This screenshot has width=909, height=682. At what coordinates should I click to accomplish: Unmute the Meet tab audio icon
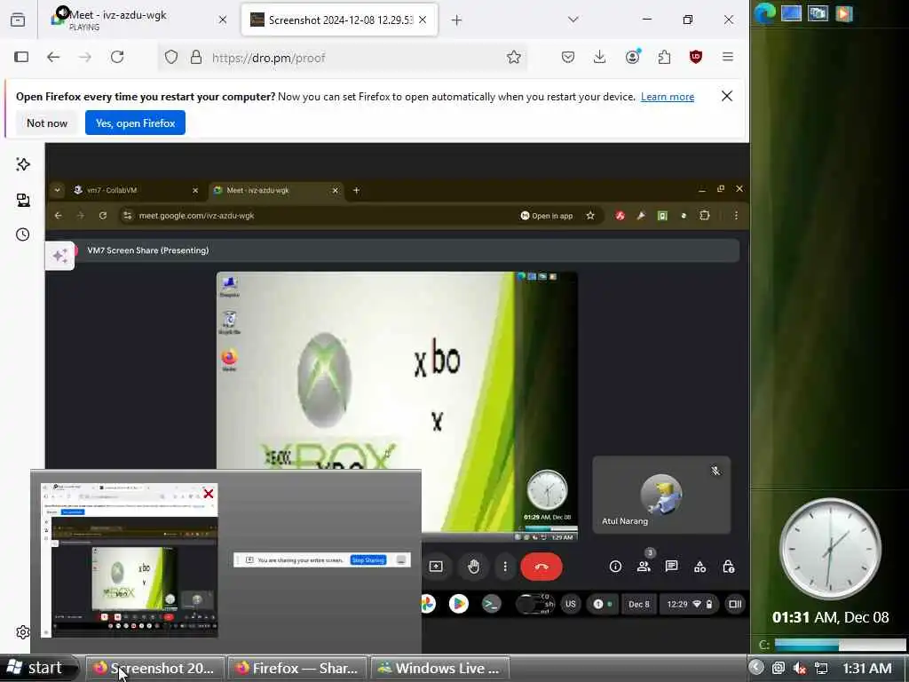click(x=62, y=12)
